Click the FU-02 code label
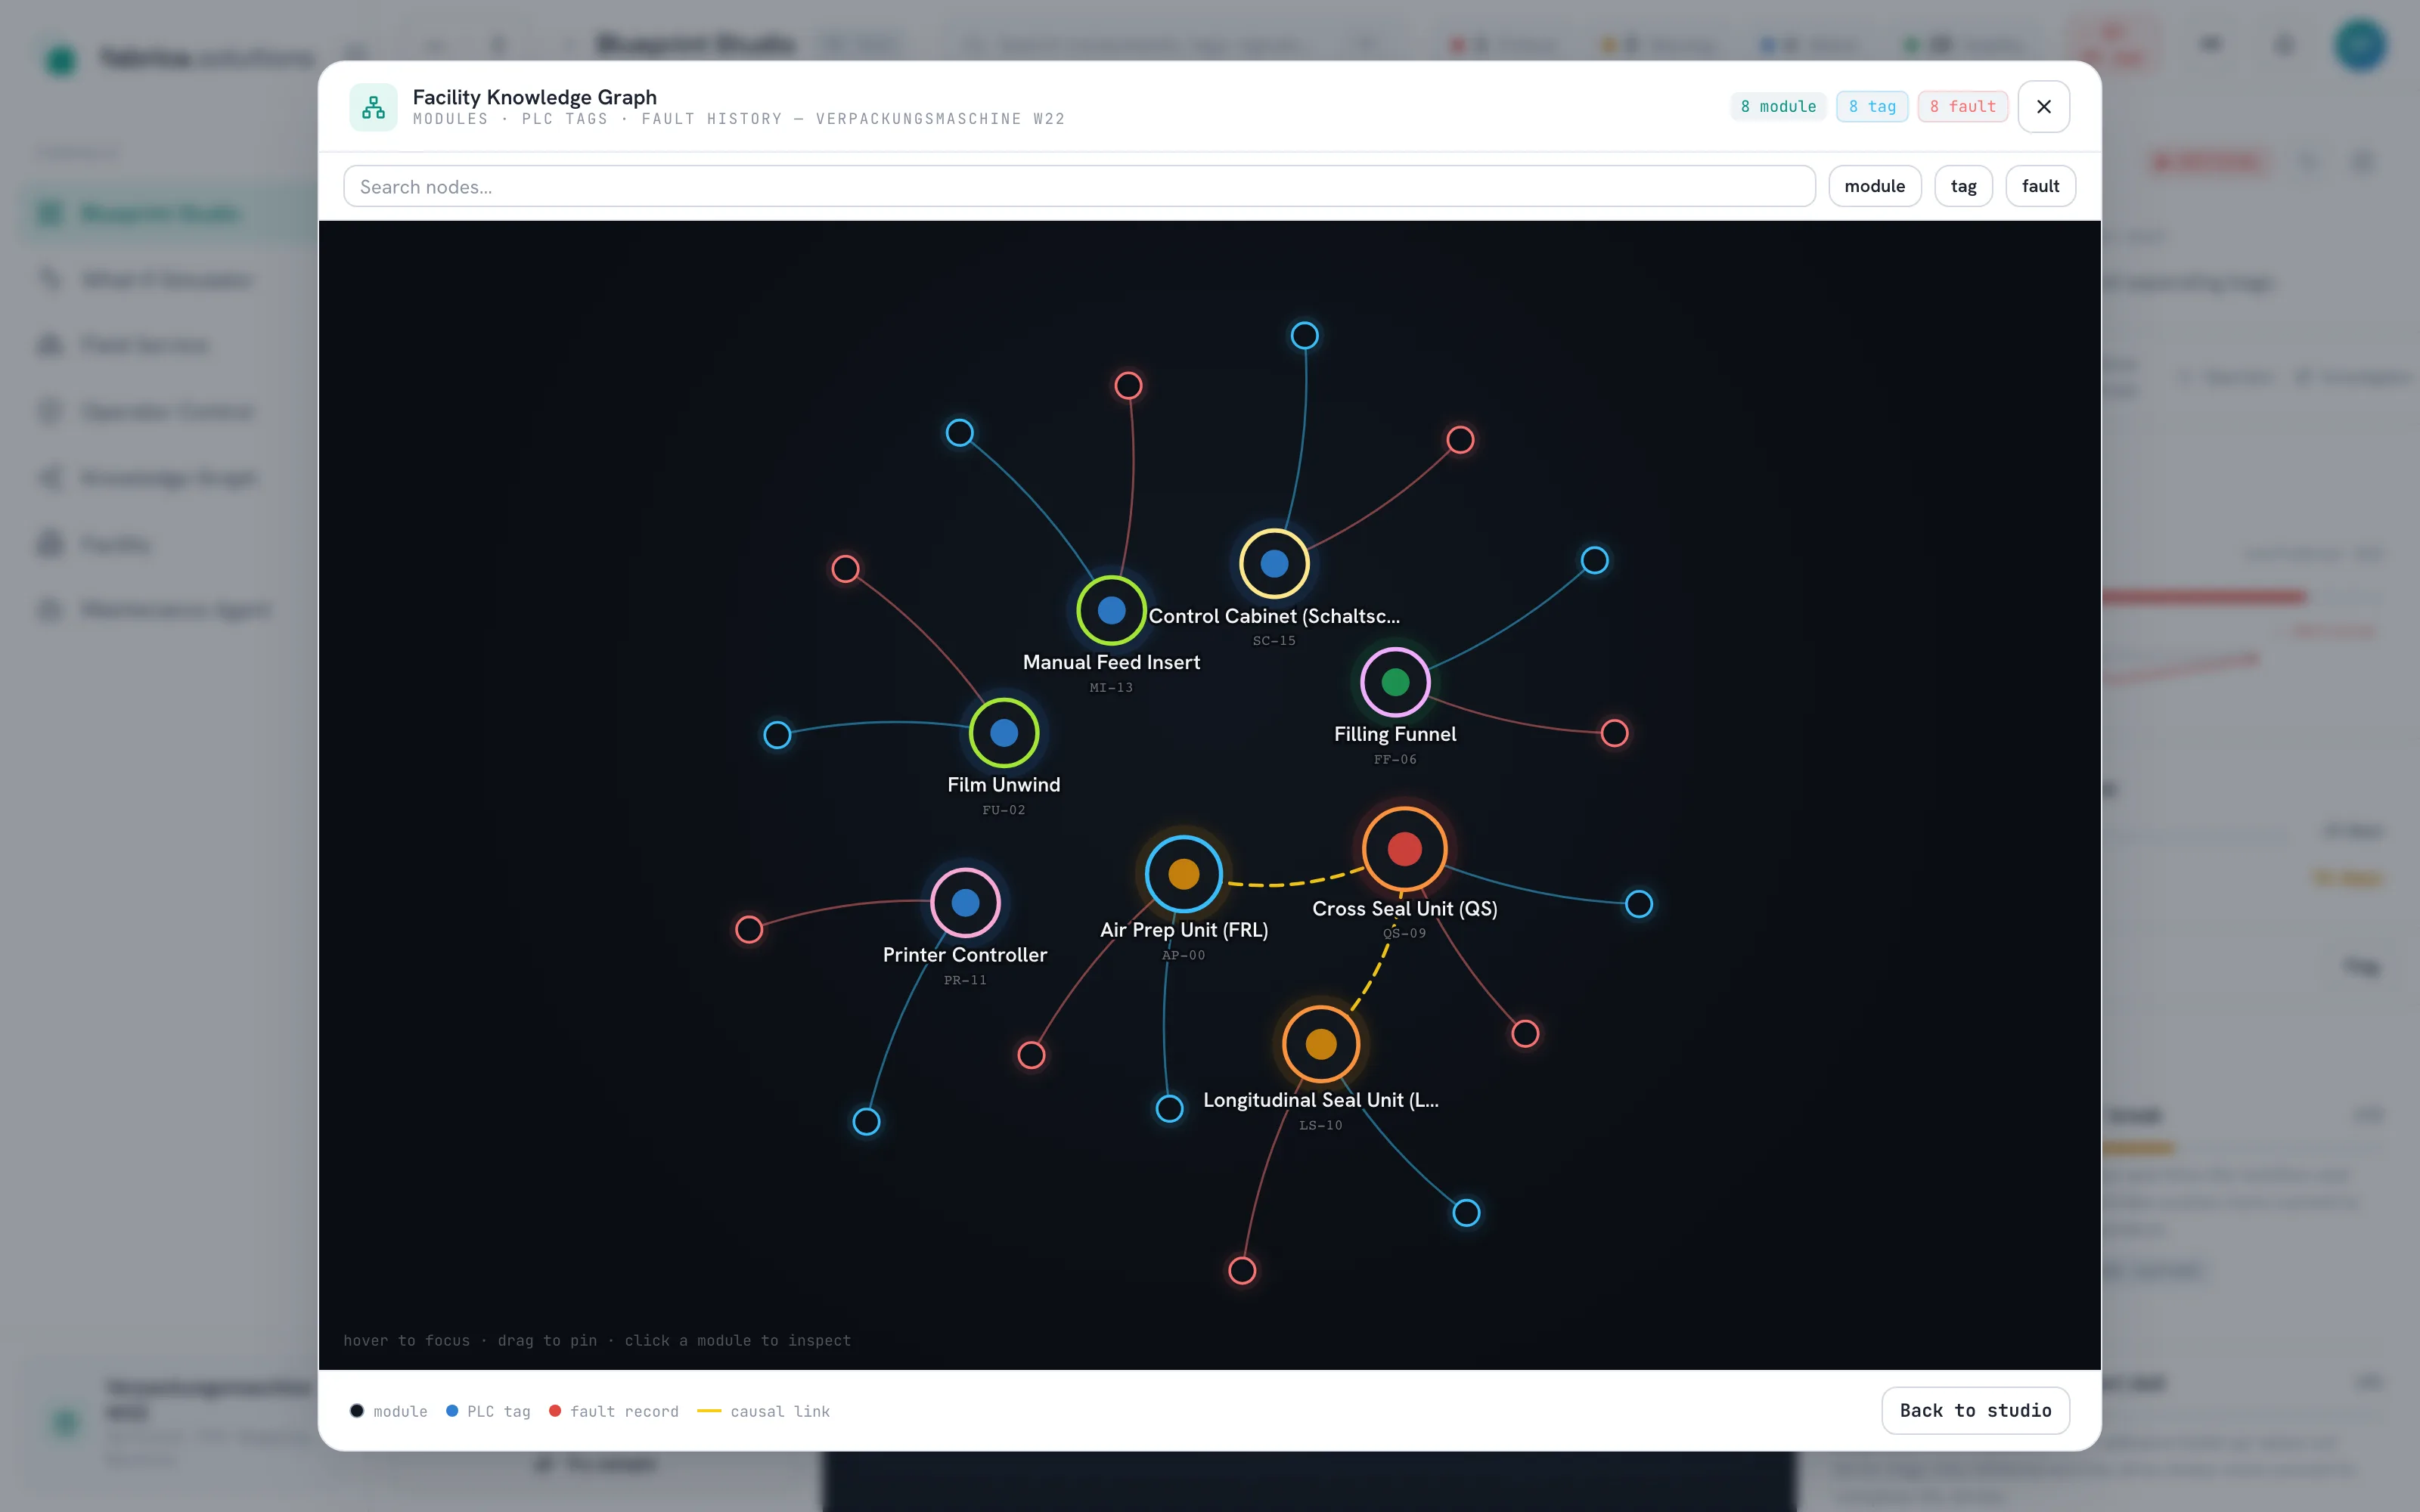 [1004, 811]
